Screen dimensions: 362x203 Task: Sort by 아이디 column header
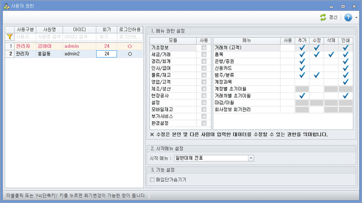pos(80,30)
